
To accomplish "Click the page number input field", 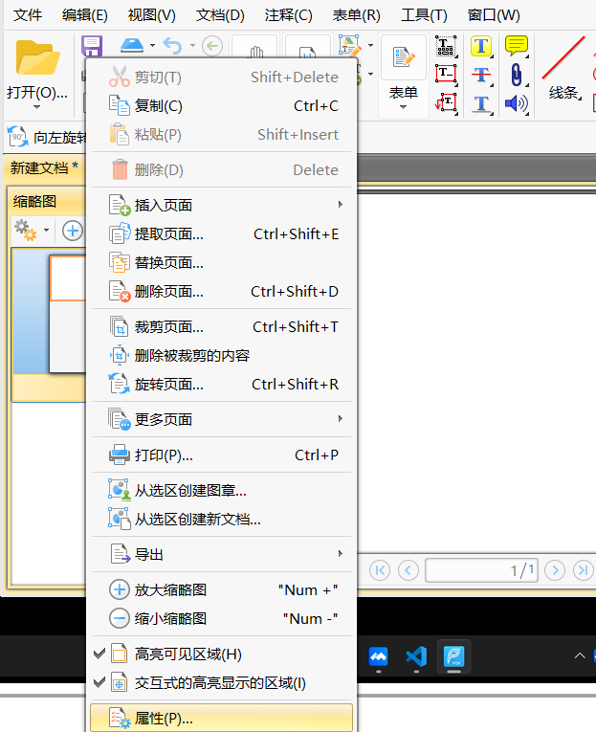I will tap(481, 570).
